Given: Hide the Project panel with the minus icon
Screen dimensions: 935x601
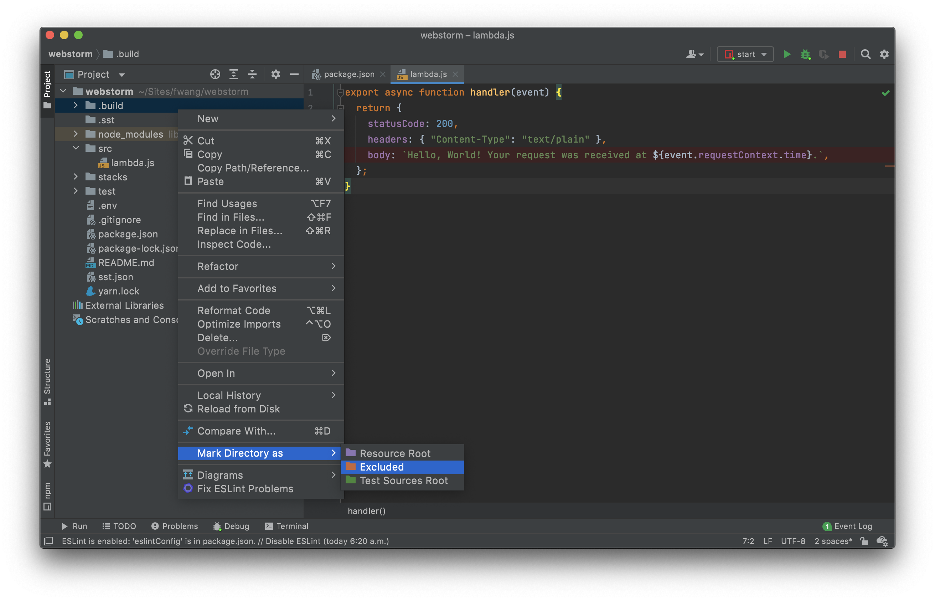Looking at the screenshot, I should click(x=294, y=74).
